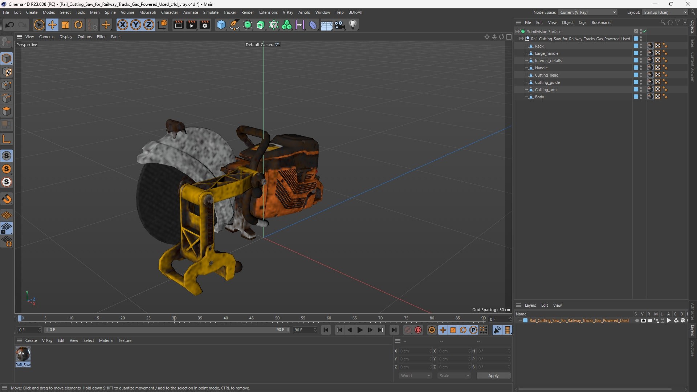697x392 pixels.
Task: Toggle layer visibility eye icon
Action: click(643, 320)
